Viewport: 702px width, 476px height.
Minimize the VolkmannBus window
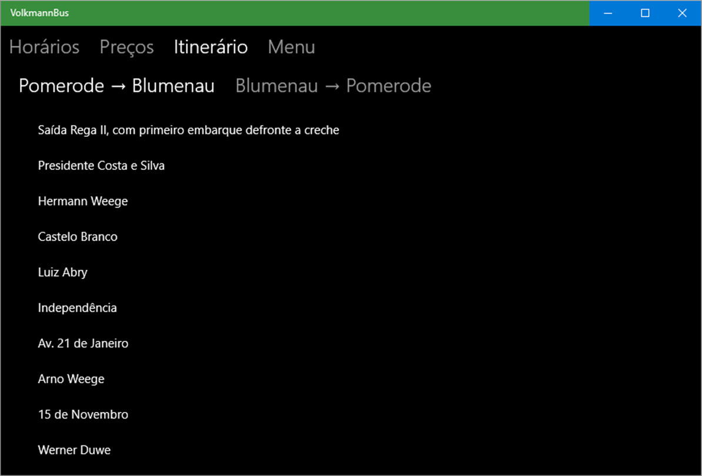[x=608, y=13]
